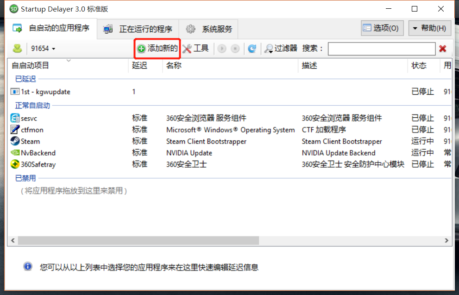Viewport: 459px width, 295px height.
Task: Select the ctfmon startup entry
Action: tap(230, 130)
